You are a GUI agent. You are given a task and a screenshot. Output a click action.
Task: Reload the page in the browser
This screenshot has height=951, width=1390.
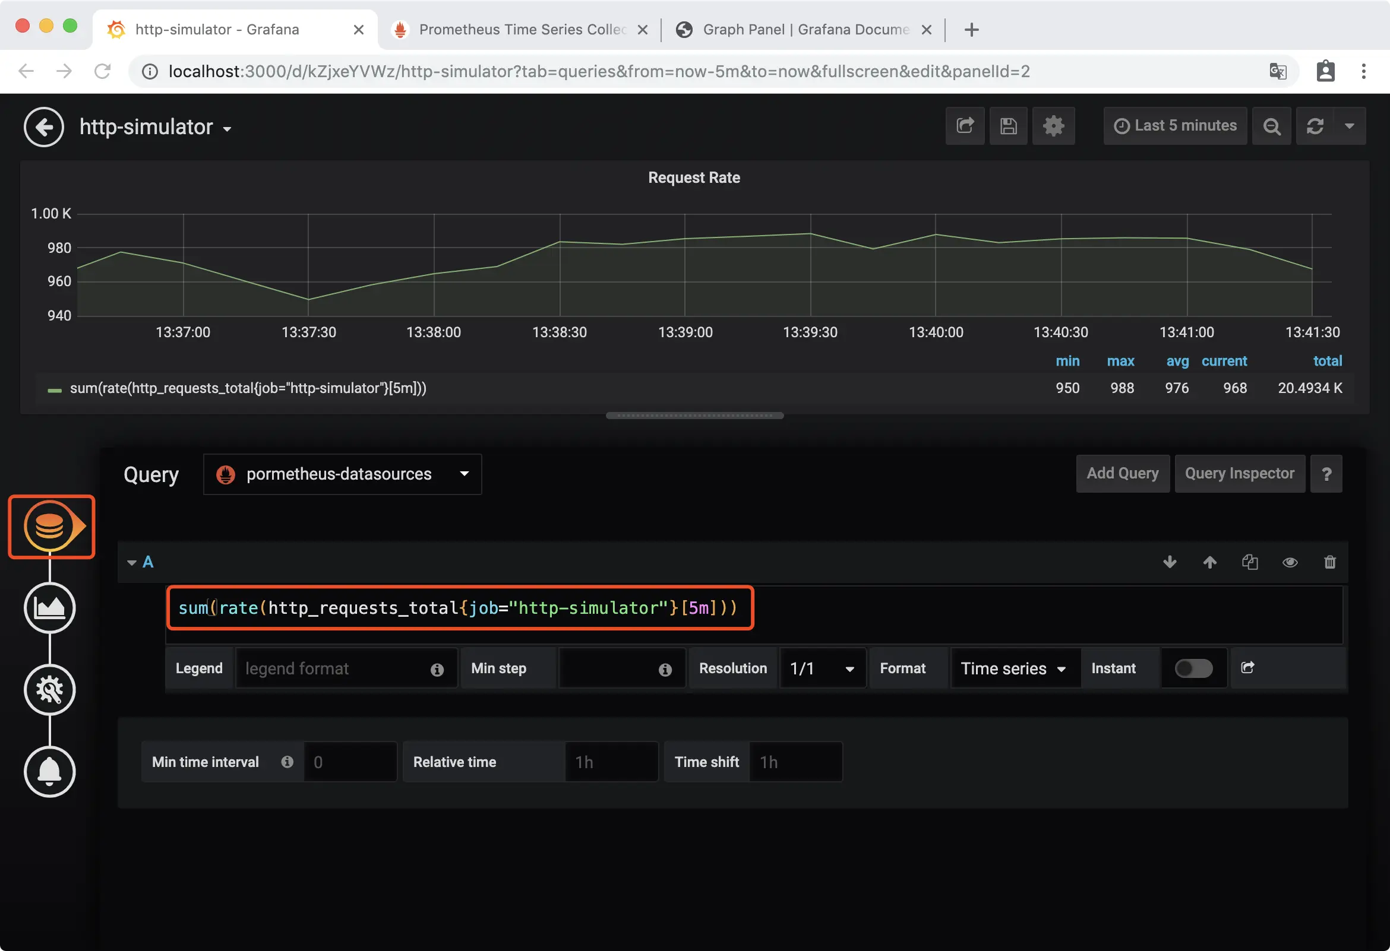[x=102, y=71]
